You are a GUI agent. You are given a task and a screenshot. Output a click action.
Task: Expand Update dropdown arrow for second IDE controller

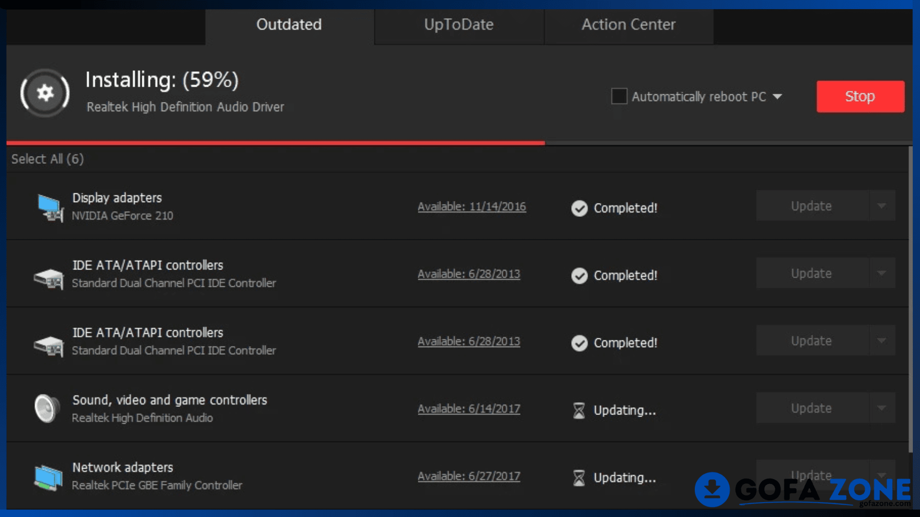(882, 341)
